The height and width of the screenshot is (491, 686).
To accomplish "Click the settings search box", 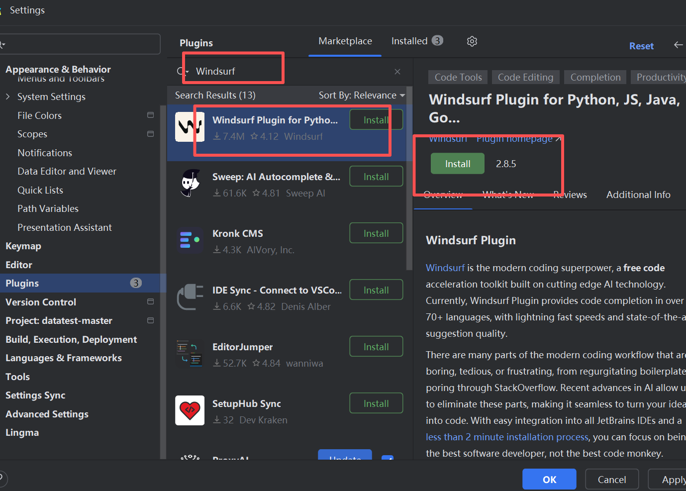I will (80, 44).
